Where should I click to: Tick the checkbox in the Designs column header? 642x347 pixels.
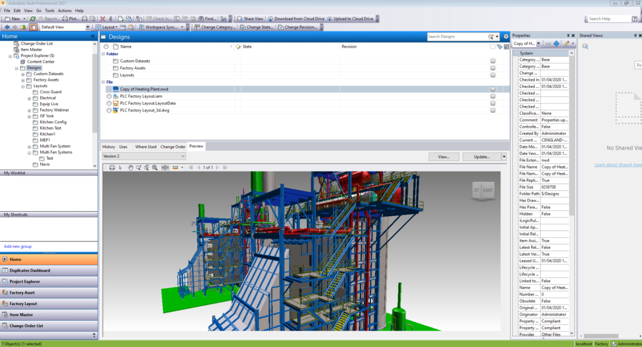click(x=493, y=46)
